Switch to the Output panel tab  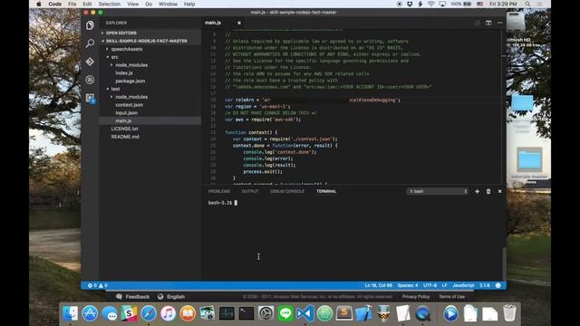pyautogui.click(x=250, y=191)
